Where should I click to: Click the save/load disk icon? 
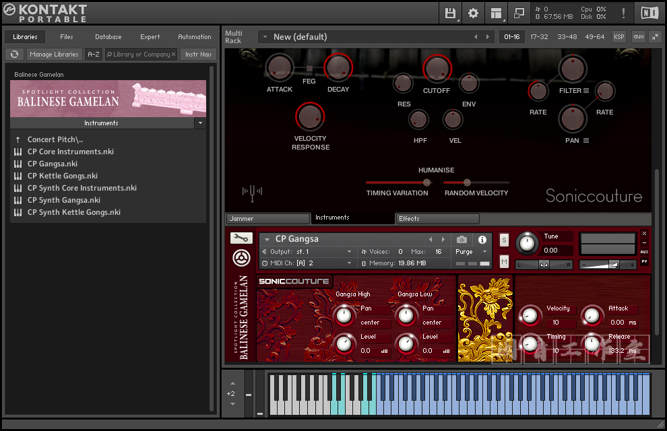450,13
